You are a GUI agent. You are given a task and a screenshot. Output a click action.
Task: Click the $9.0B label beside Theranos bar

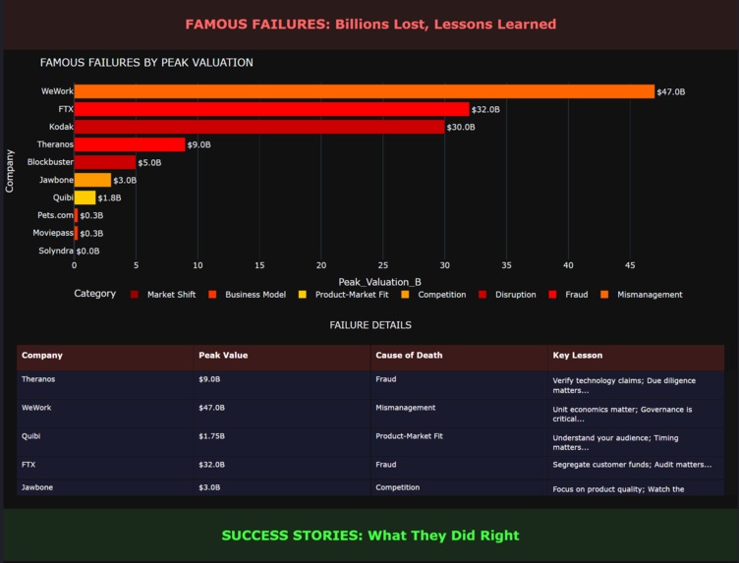pyautogui.click(x=199, y=144)
